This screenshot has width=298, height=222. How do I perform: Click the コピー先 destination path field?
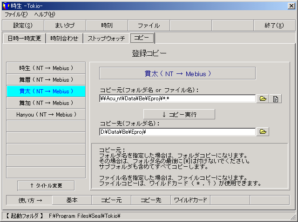click(x=177, y=132)
